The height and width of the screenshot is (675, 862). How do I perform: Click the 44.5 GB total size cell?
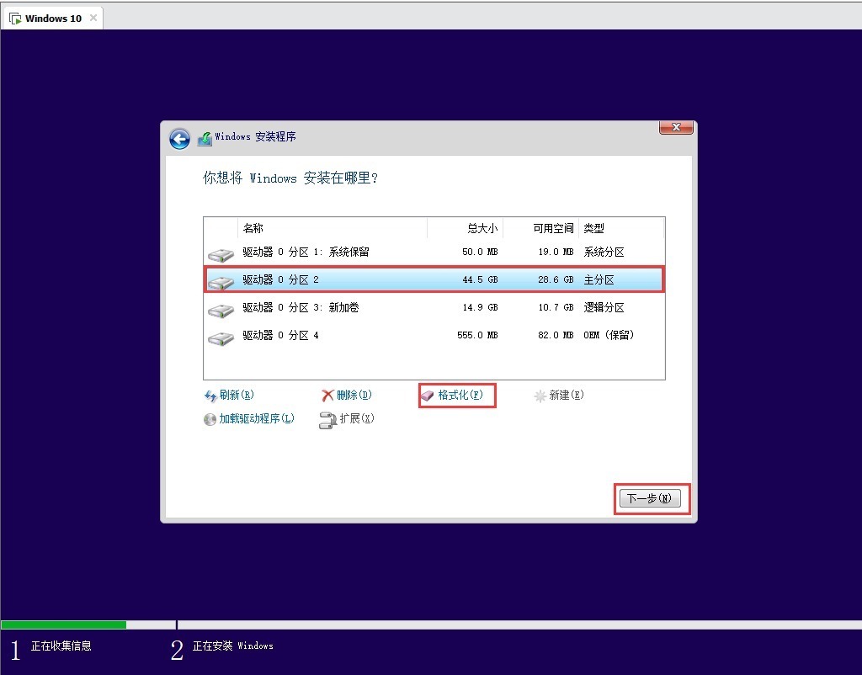(x=480, y=279)
